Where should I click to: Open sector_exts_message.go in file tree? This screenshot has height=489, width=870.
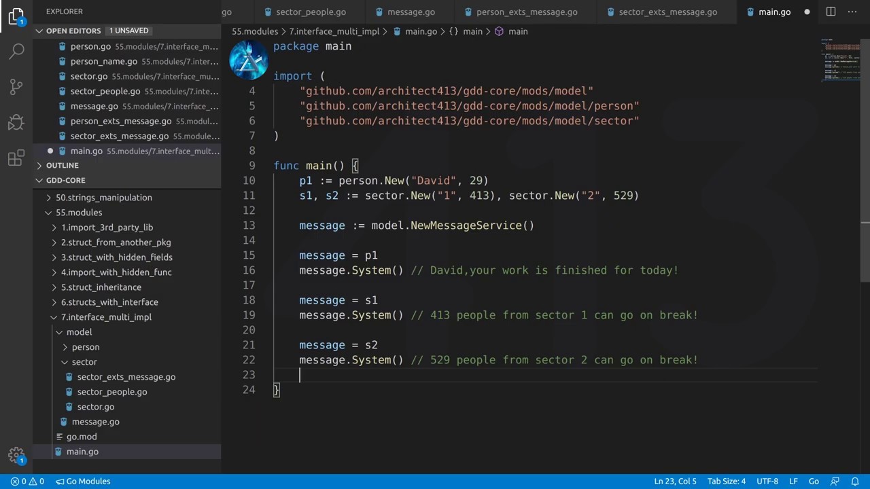pos(126,377)
